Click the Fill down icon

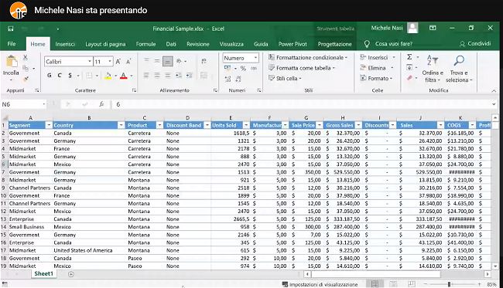coord(409,67)
